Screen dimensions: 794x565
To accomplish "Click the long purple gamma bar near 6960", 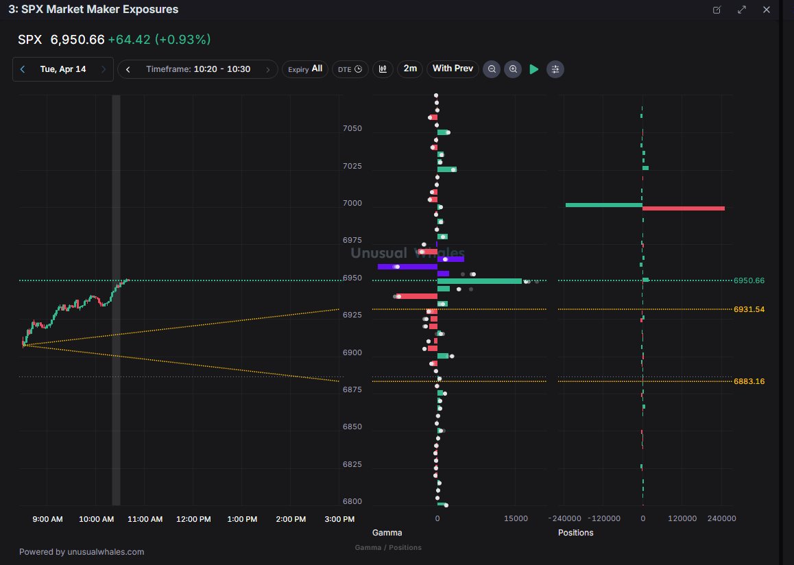I will click(408, 267).
